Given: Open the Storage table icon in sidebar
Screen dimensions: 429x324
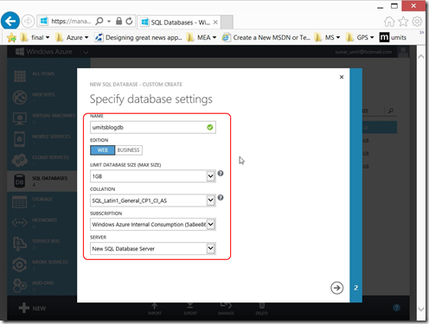Looking at the screenshot, I should click(20, 202).
